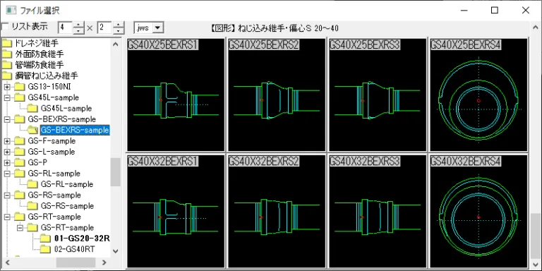This screenshot has width=542, height=271.
Task: Collapse the GS-BEXRS-sample parent folder
Action: coord(7,119)
